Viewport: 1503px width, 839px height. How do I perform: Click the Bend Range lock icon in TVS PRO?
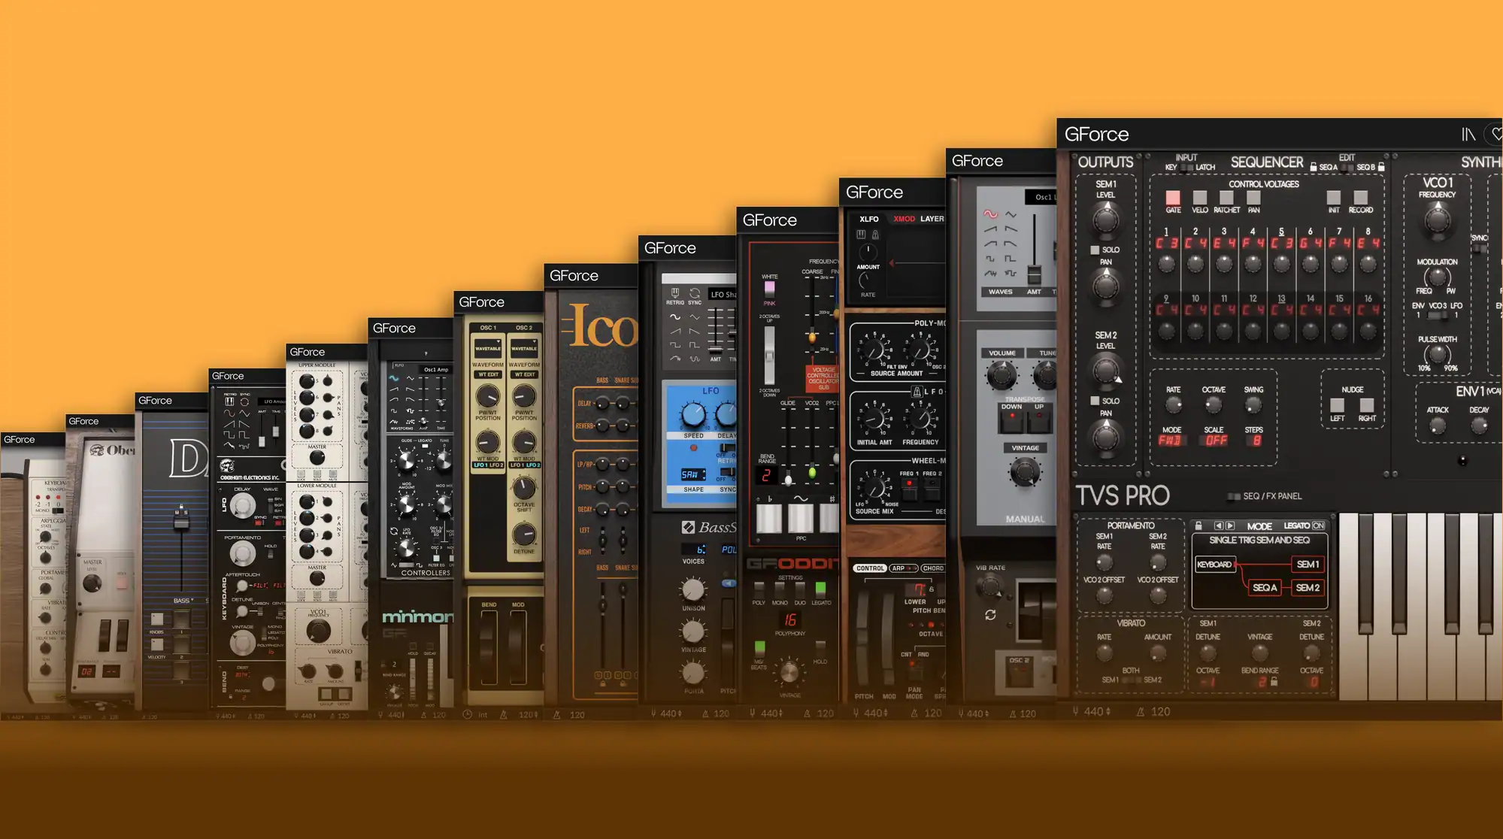[1274, 682]
